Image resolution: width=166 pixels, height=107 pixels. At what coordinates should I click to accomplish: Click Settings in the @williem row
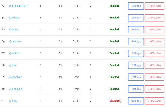(x=136, y=18)
